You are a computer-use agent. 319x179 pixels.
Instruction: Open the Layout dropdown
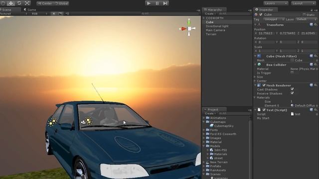point(304,3)
